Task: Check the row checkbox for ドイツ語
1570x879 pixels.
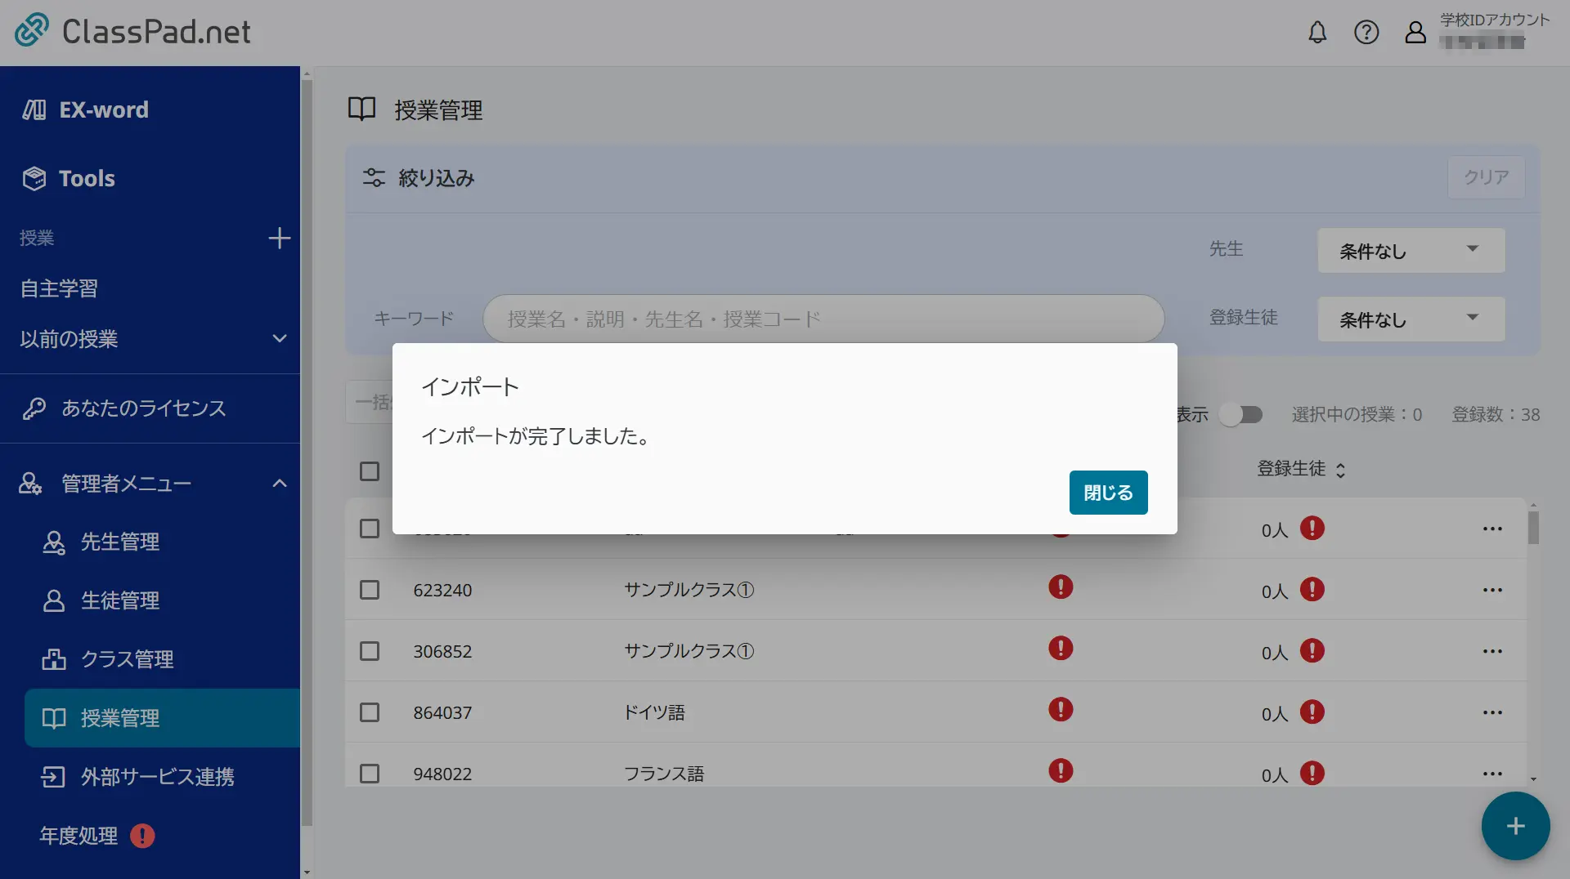Action: point(370,712)
